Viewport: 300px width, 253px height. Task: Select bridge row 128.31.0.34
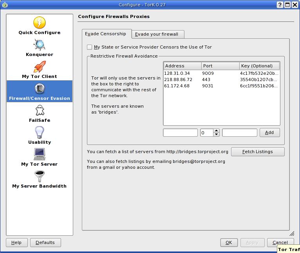coord(222,73)
